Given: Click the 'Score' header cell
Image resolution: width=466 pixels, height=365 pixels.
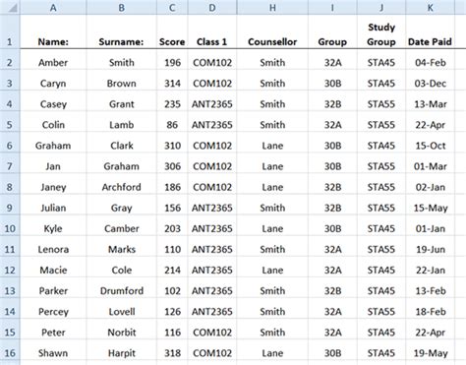Looking at the screenshot, I should click(x=172, y=31).
